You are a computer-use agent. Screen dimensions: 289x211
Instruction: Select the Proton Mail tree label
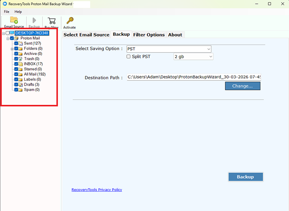pos(30,38)
